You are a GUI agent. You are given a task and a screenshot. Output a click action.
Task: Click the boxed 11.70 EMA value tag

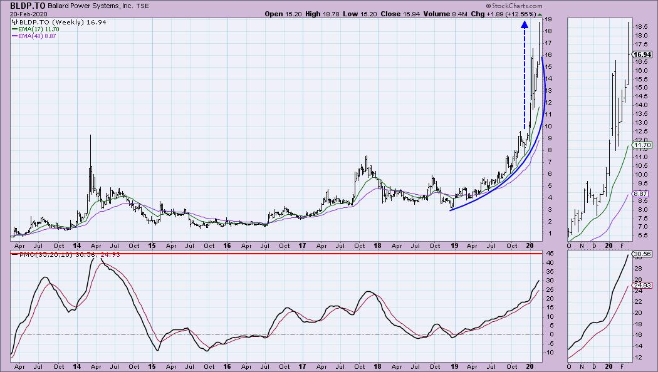642,145
